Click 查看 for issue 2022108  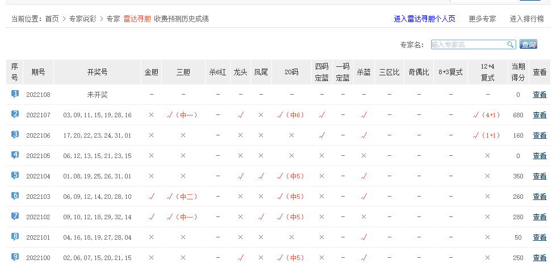(540, 95)
